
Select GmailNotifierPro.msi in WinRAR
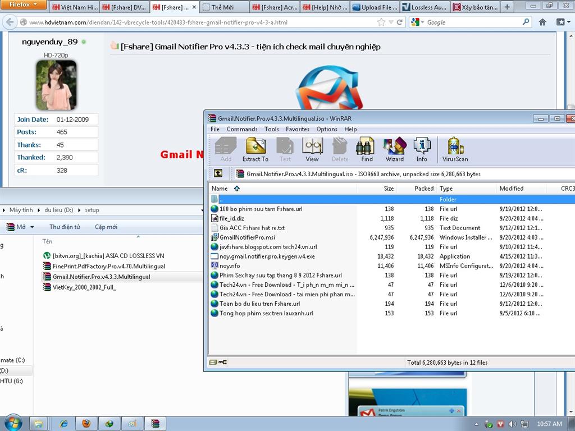(x=247, y=237)
